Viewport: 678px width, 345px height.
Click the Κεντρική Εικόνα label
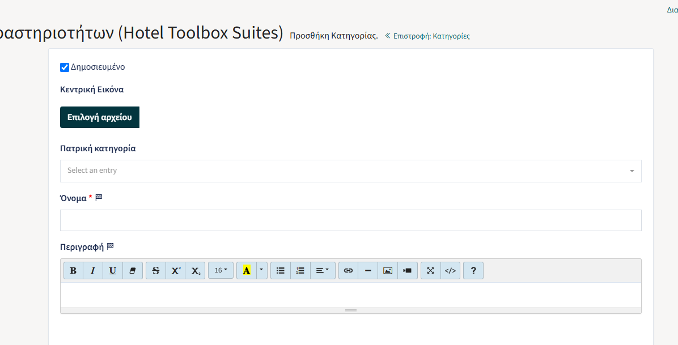[x=92, y=90]
